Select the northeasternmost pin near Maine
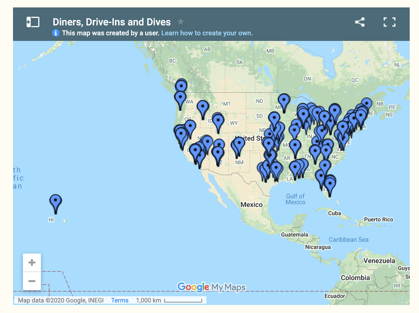 (x=367, y=104)
